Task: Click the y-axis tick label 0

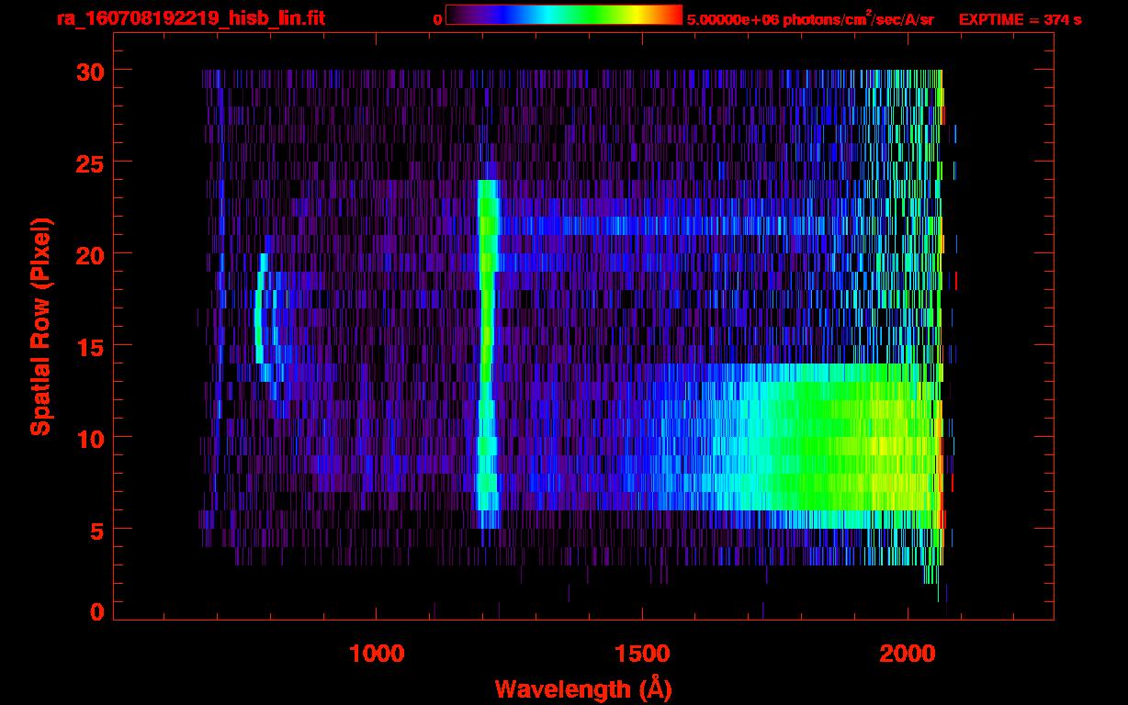Action: click(x=96, y=612)
